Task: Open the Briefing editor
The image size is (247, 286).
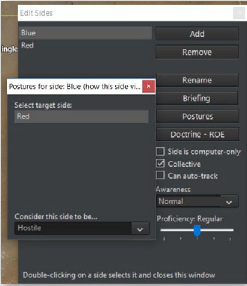Action: pyautogui.click(x=197, y=98)
